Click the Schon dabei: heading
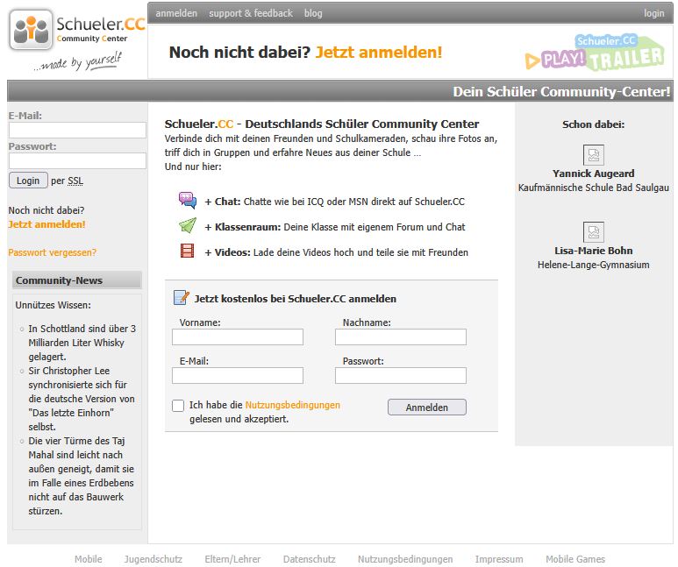678x567 pixels. pyautogui.click(x=593, y=124)
